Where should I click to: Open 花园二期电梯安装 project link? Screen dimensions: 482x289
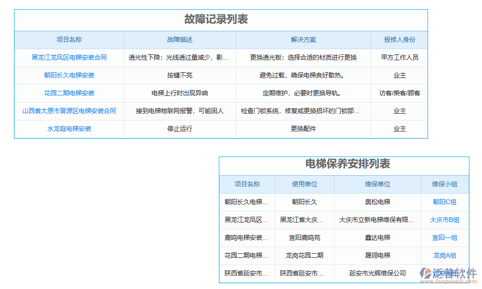pos(69,93)
